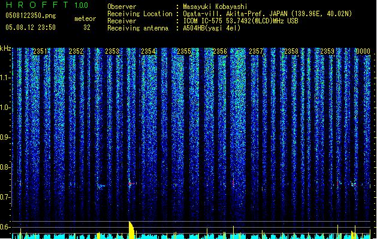Click the Observer label

point(122,7)
